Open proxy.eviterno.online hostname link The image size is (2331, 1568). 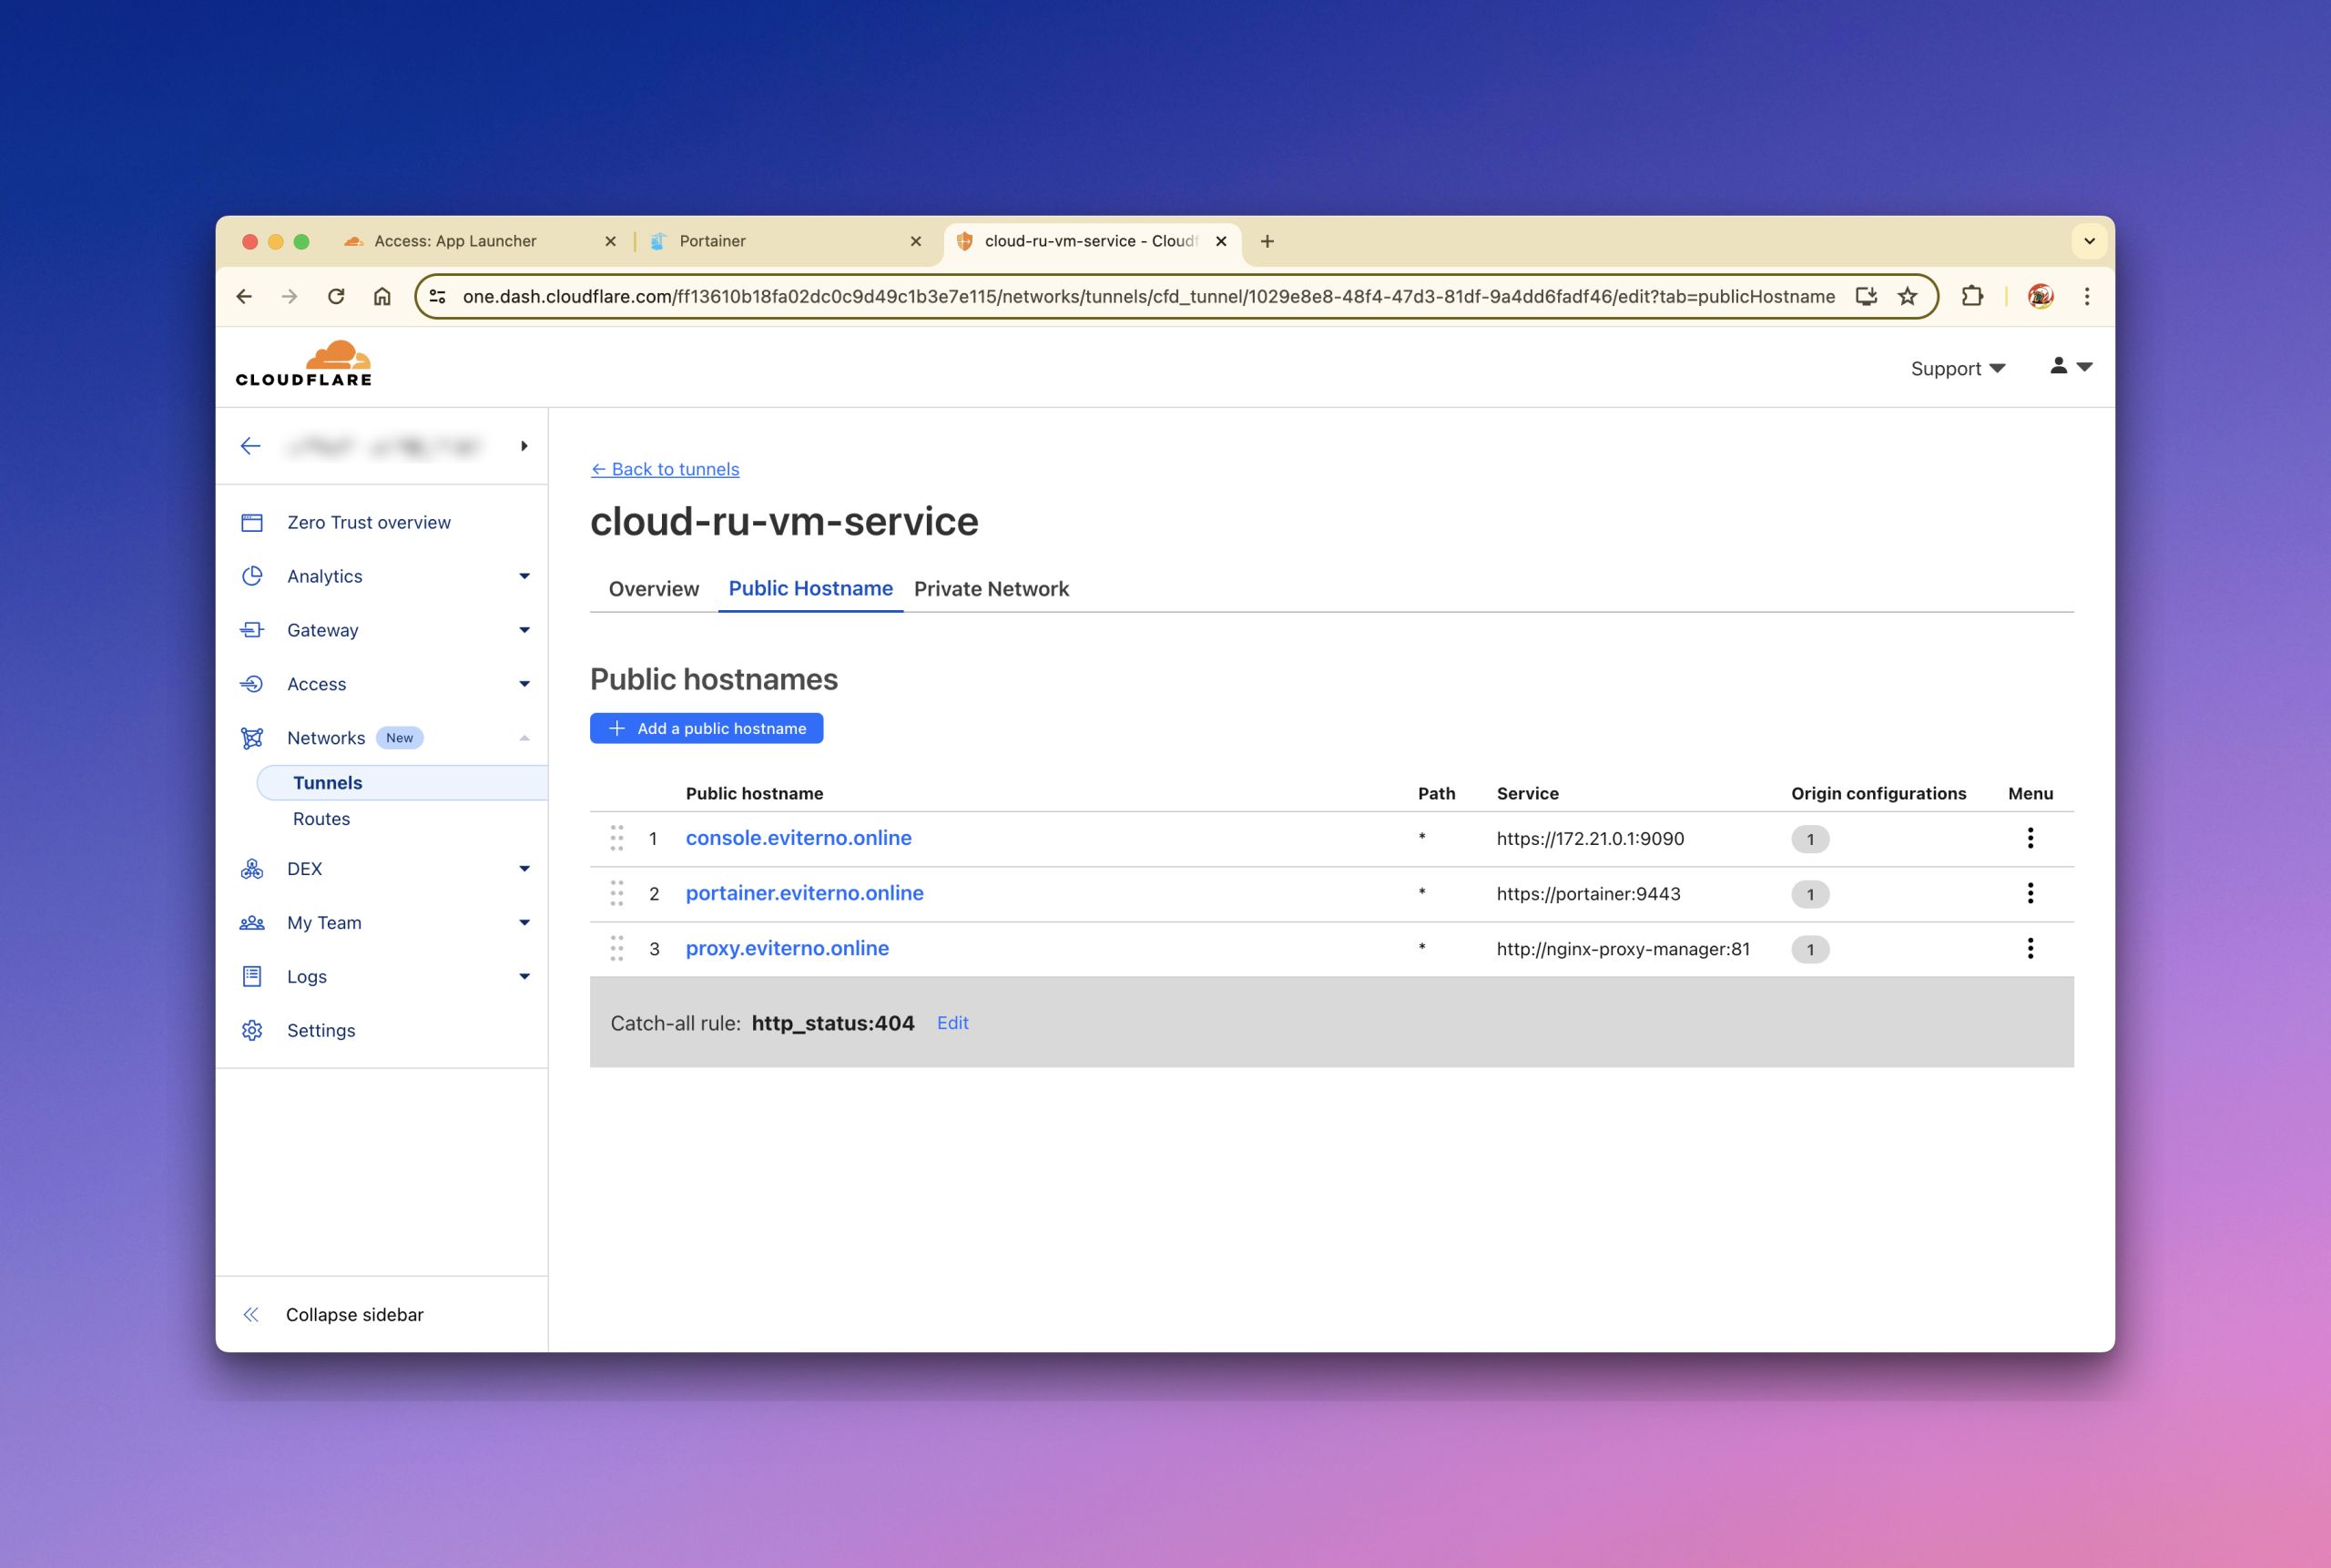[787, 948]
